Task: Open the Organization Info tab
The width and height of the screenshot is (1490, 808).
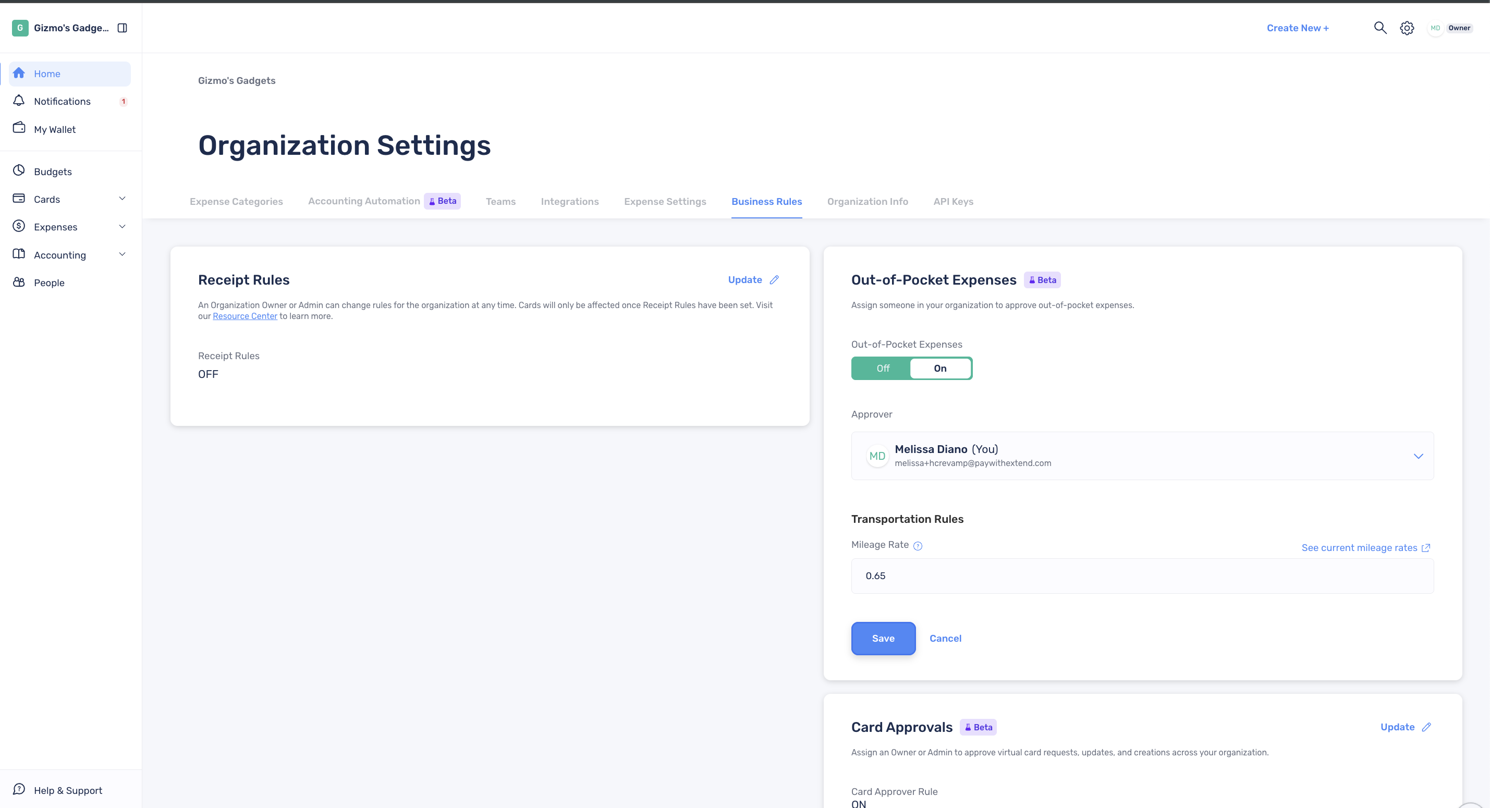Action: coord(868,201)
